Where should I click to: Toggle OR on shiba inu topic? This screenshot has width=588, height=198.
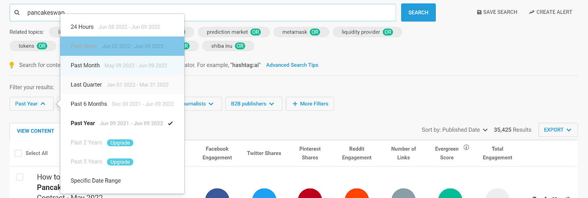click(240, 46)
